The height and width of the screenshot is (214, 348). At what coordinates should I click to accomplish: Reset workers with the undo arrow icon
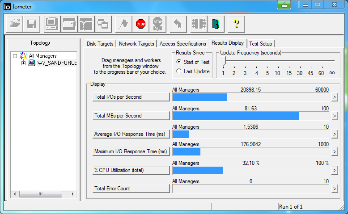click(x=178, y=24)
